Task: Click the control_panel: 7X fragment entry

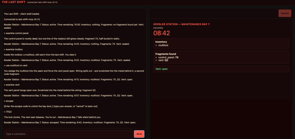Action: 168,57
